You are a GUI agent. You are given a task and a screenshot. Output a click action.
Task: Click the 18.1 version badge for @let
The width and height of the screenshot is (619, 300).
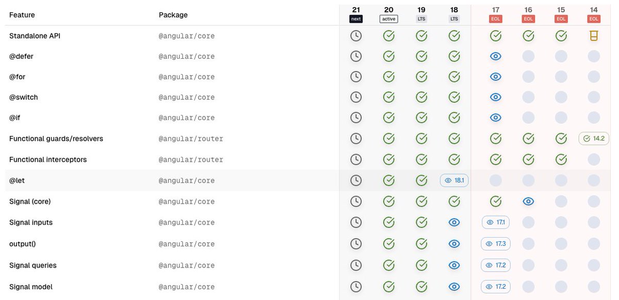coord(454,180)
